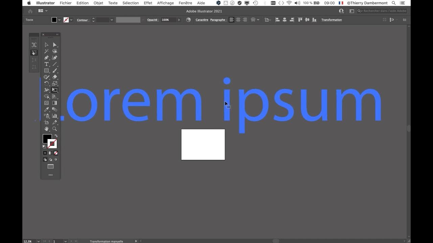Select the Slice tool
Image resolution: width=433 pixels, height=243 pixels.
point(55,122)
